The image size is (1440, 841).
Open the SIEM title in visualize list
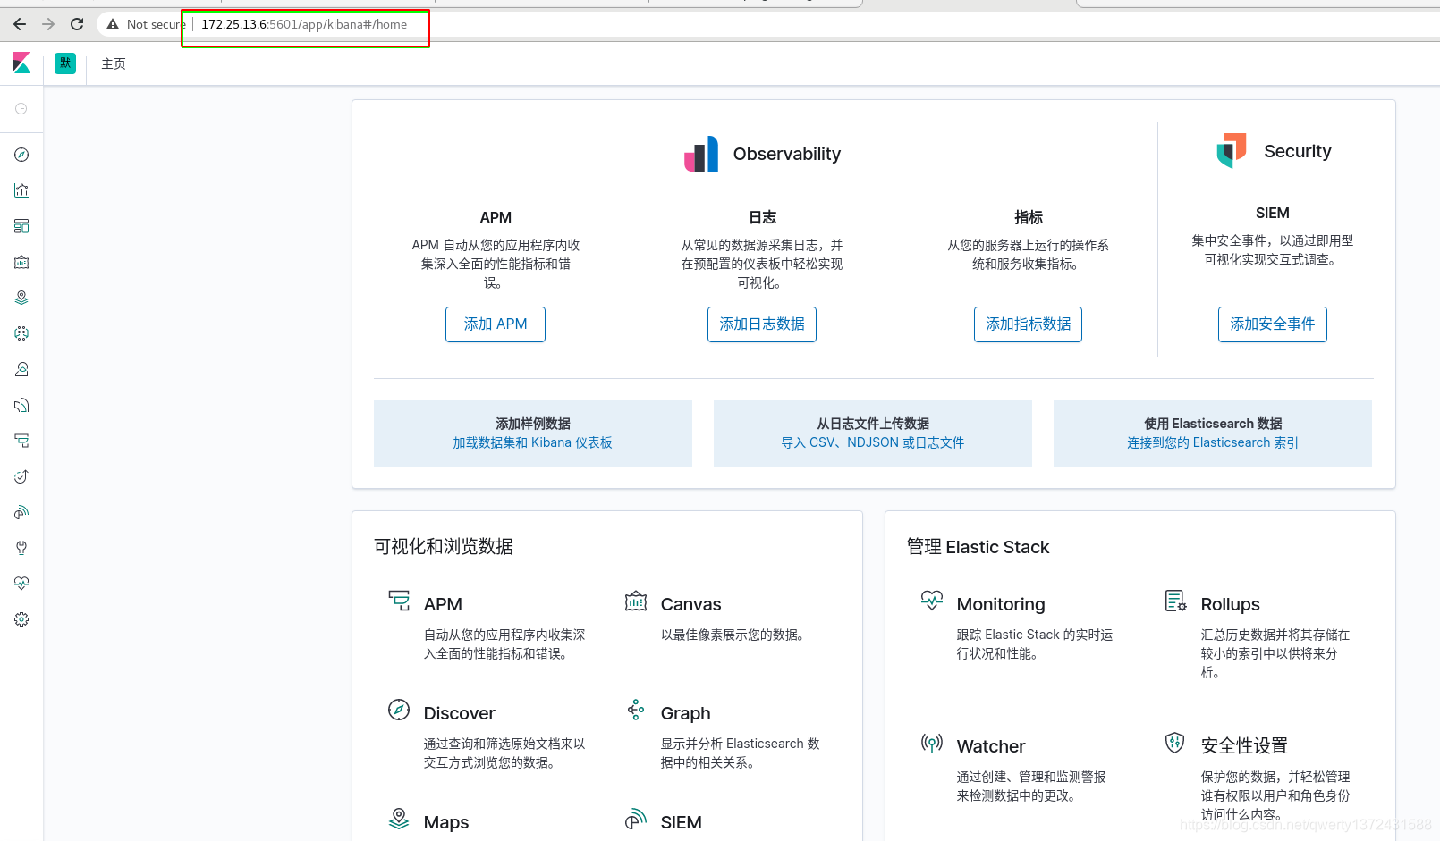point(681,822)
